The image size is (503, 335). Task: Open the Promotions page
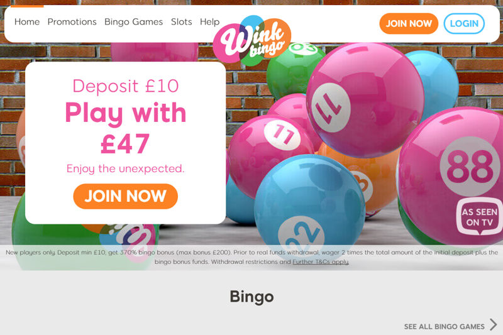[72, 22]
